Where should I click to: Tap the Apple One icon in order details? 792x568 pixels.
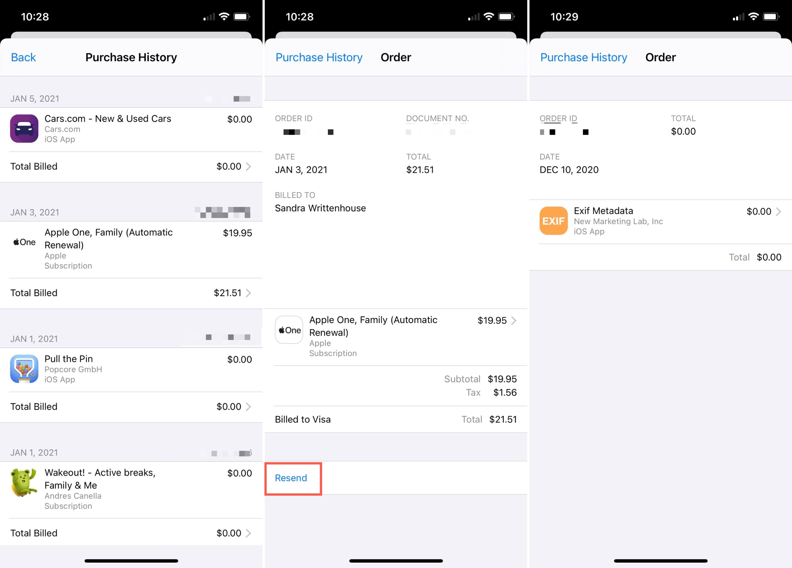pyautogui.click(x=289, y=330)
